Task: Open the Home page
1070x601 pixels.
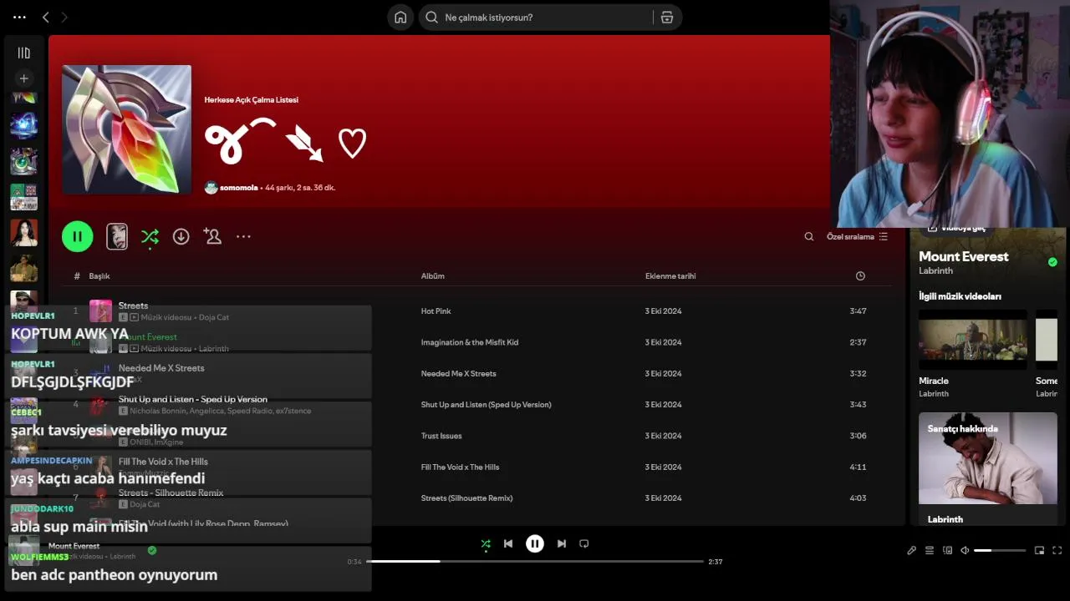Action: 400,18
